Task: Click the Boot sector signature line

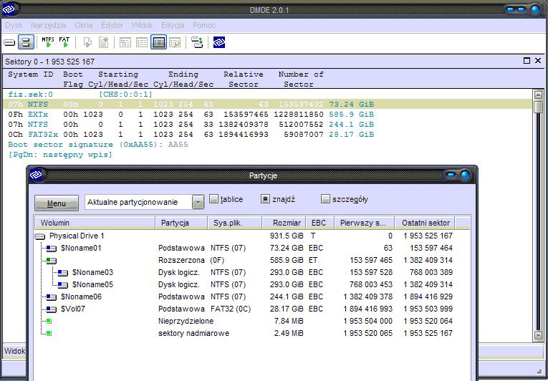Action: (98, 145)
